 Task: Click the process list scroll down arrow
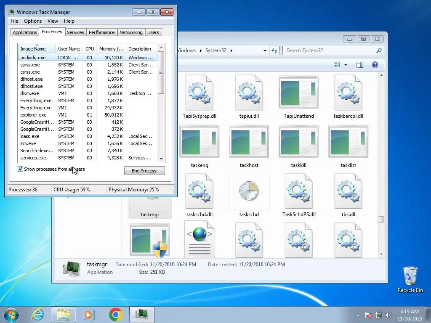point(161,159)
